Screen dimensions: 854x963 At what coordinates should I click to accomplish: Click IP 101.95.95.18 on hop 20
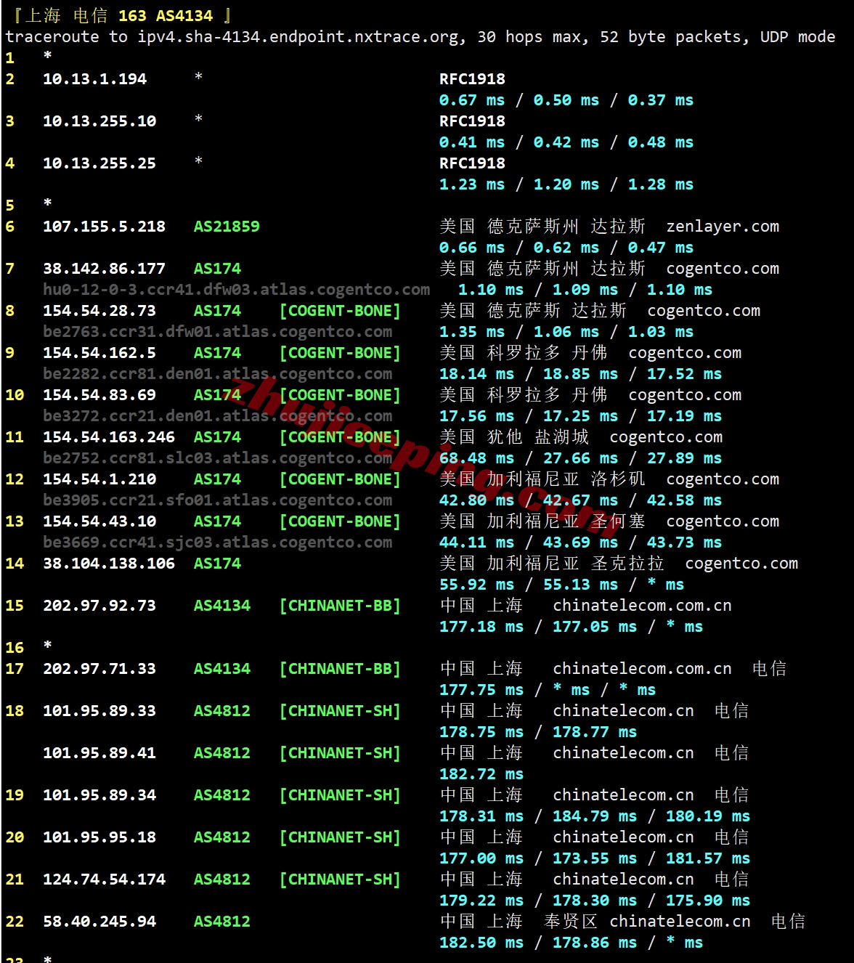99,837
